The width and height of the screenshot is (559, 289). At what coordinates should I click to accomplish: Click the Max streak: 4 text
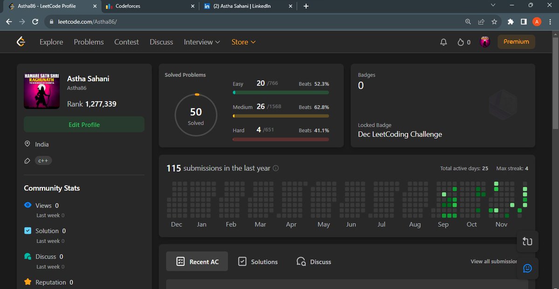click(512, 168)
